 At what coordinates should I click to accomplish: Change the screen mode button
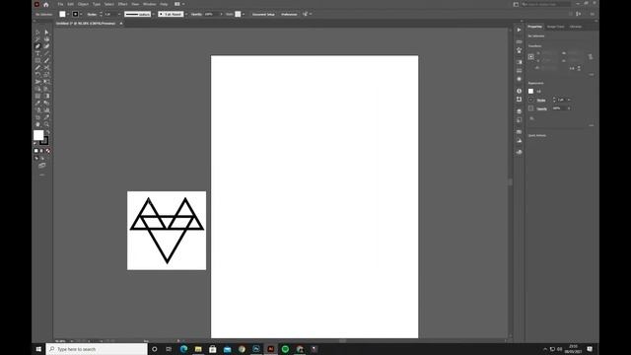point(41,166)
